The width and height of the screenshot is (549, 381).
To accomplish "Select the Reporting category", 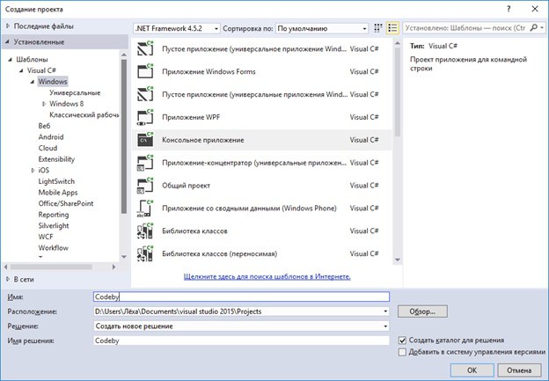I will click(53, 215).
